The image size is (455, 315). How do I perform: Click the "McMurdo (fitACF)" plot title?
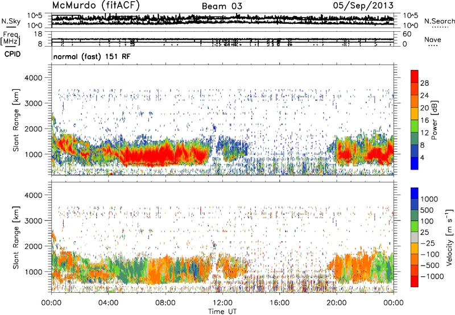(x=96, y=5)
